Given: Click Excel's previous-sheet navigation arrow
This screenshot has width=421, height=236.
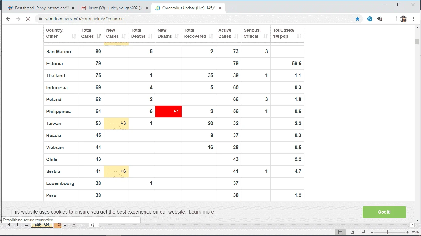Looking at the screenshot, I should coord(9,225).
